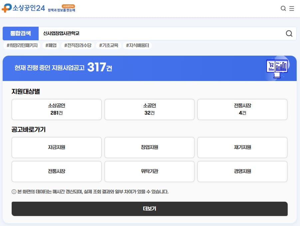Open 소공인 32건 category card
The width and height of the screenshot is (300, 226).
[150, 109]
